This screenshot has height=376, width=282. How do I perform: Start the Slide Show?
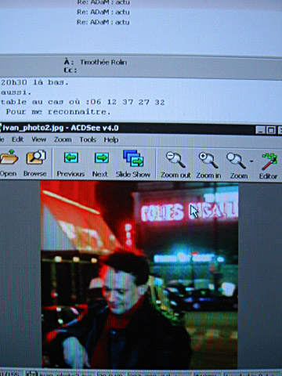[x=133, y=158]
